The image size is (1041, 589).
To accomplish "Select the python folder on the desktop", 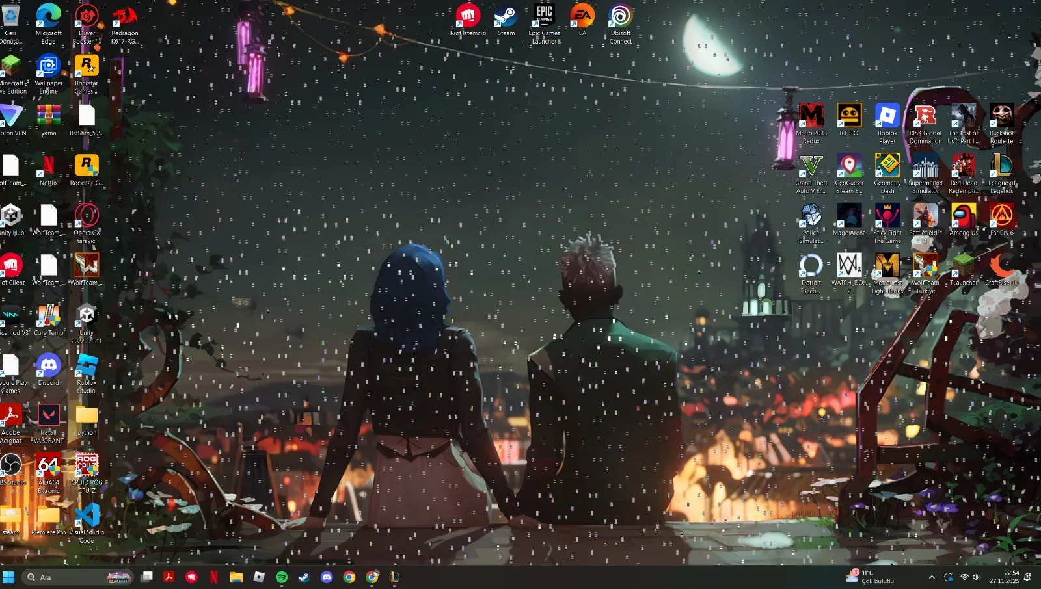I will click(87, 419).
